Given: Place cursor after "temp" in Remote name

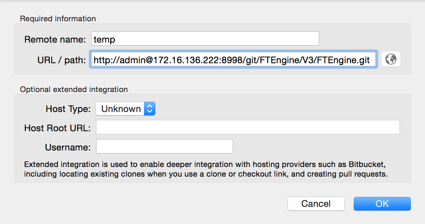Looking at the screenshot, I should click(116, 40).
